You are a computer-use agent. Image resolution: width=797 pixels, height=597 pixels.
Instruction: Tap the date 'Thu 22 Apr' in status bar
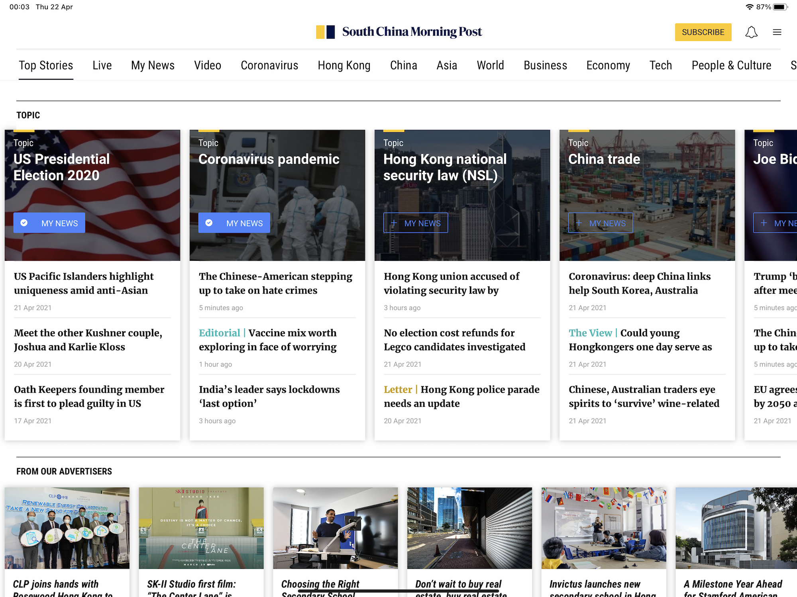click(54, 7)
